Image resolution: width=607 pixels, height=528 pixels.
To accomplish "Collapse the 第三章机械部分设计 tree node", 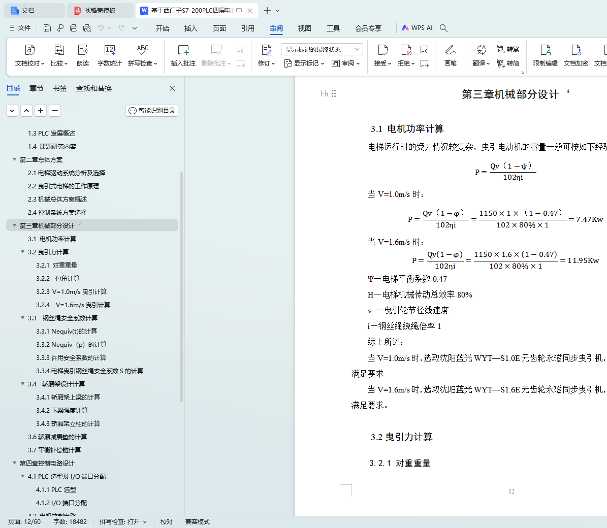I will tap(14, 225).
